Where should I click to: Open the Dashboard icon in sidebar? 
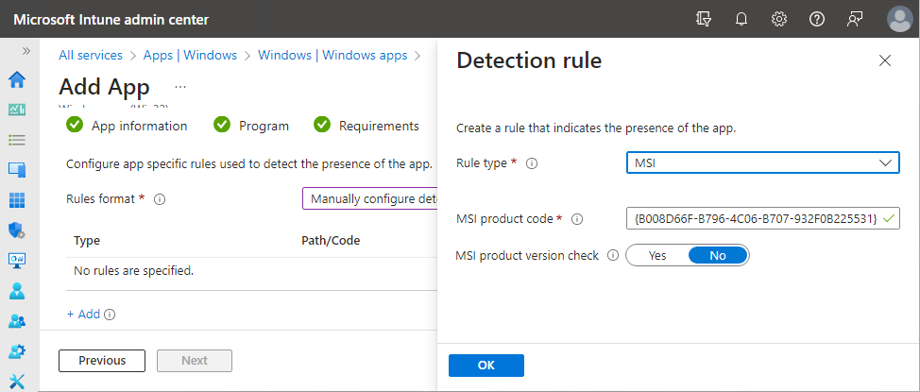point(17,110)
